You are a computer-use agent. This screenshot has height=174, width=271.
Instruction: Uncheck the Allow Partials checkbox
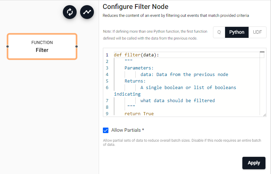point(106,130)
